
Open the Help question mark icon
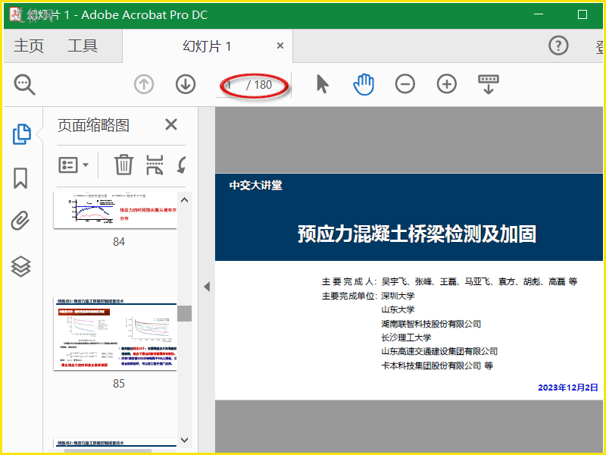click(558, 45)
